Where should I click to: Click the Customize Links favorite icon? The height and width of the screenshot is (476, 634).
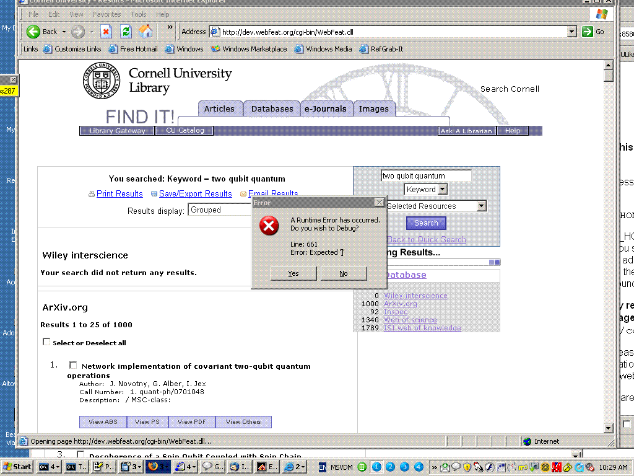pos(48,49)
